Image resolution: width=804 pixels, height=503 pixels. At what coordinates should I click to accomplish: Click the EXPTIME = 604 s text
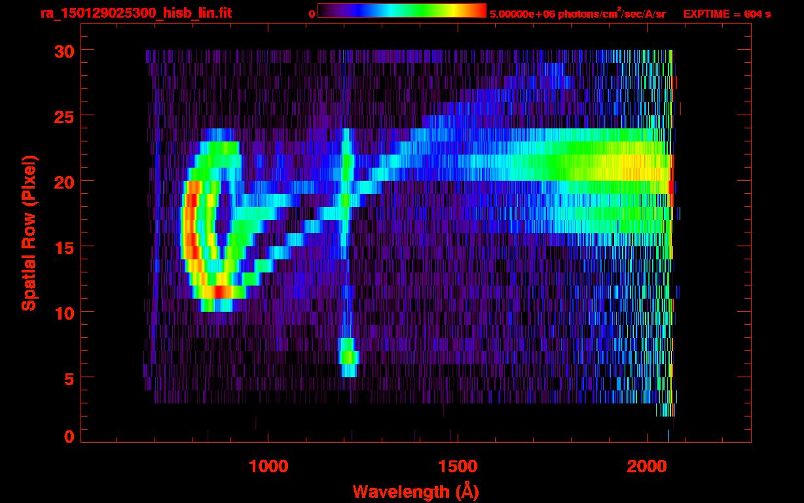(x=727, y=14)
